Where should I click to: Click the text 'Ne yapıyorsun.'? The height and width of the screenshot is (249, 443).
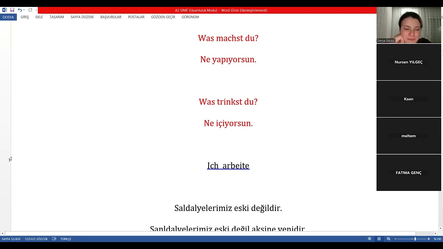[228, 59]
